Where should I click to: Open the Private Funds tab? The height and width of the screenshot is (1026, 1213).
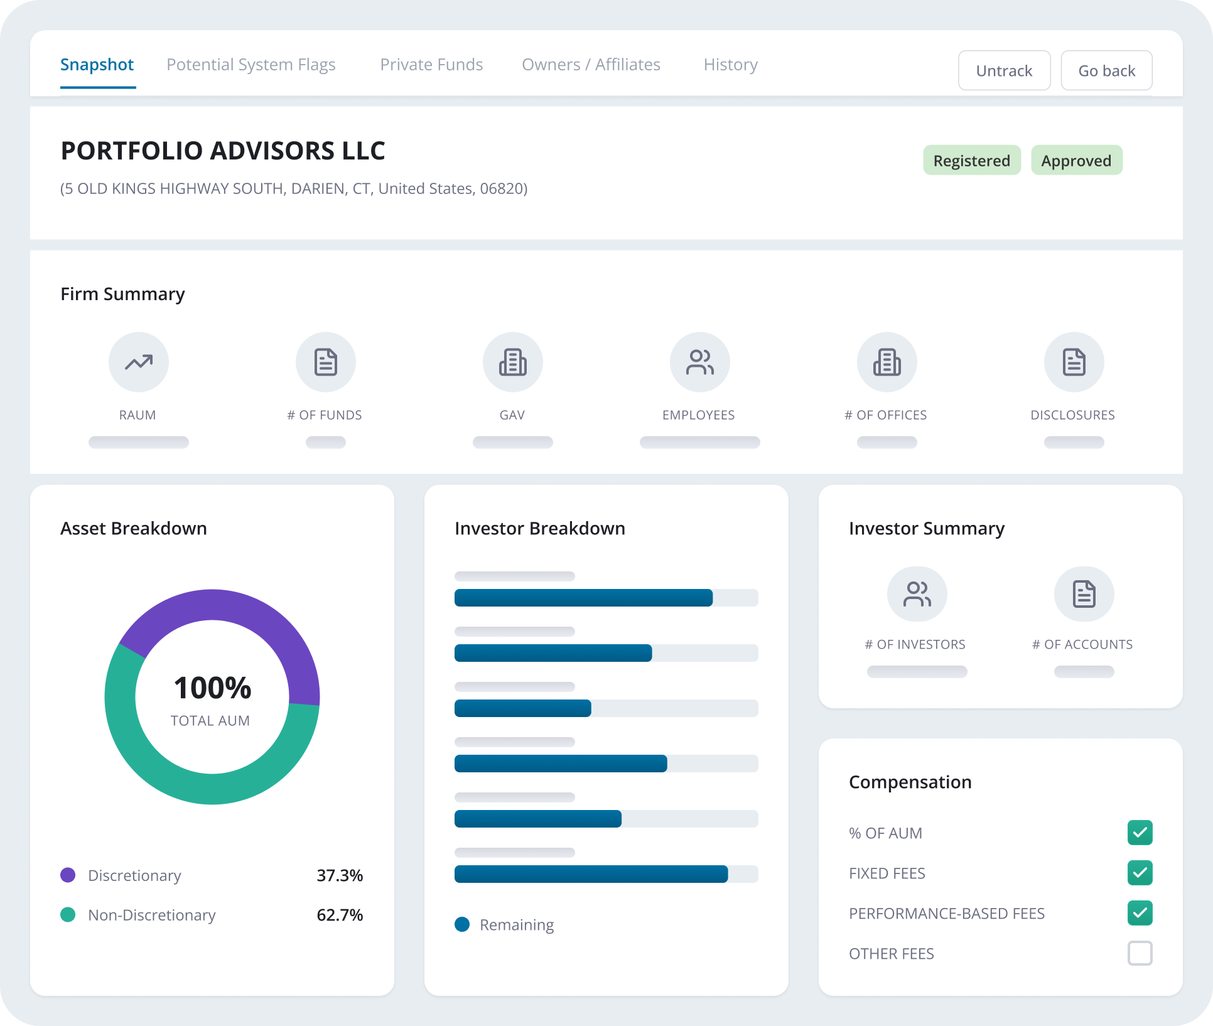click(431, 65)
